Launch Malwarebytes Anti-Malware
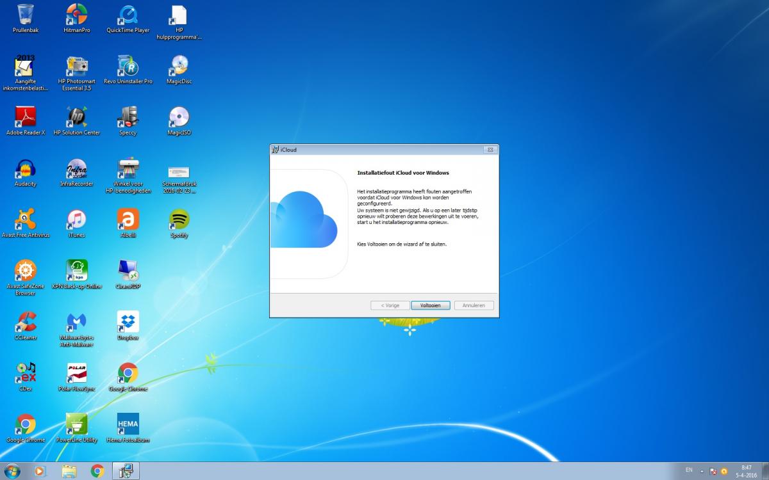 coord(77,329)
